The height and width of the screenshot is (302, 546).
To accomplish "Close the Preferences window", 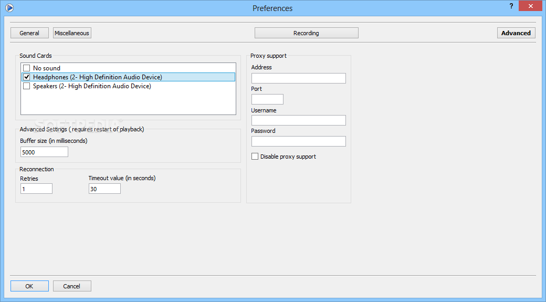I will (x=531, y=6).
